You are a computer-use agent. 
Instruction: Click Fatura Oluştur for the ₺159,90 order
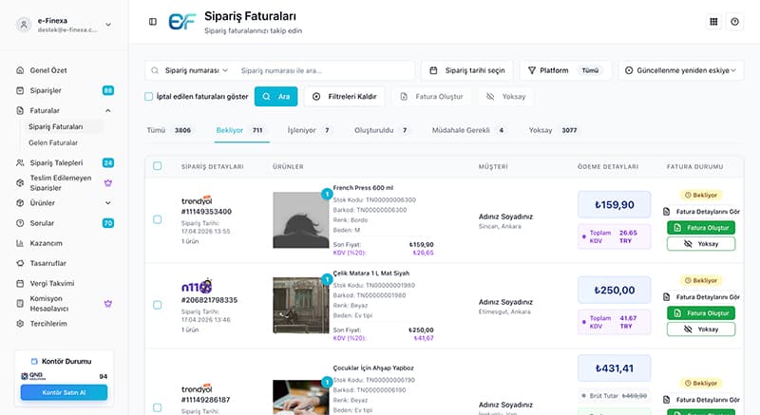click(701, 228)
